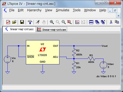Click the New Schematic toolbar icon

(8, 22)
